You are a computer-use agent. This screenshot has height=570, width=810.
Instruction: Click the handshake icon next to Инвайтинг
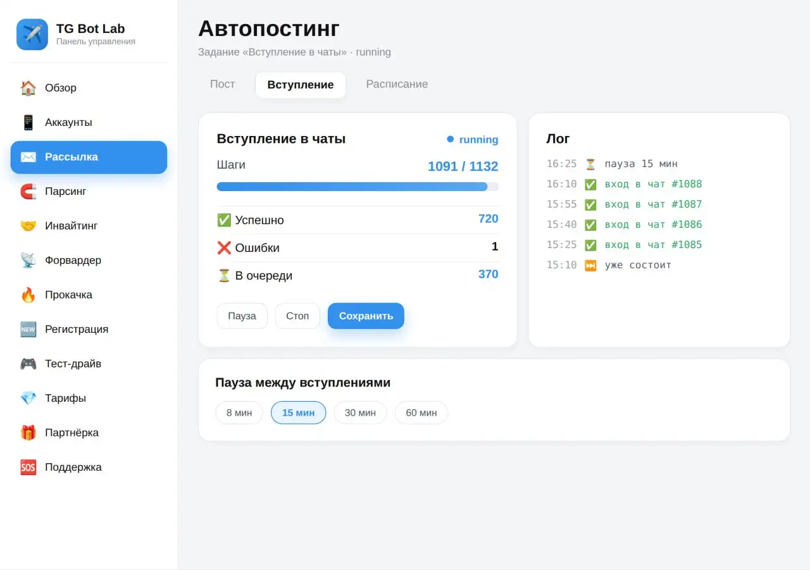pos(28,226)
